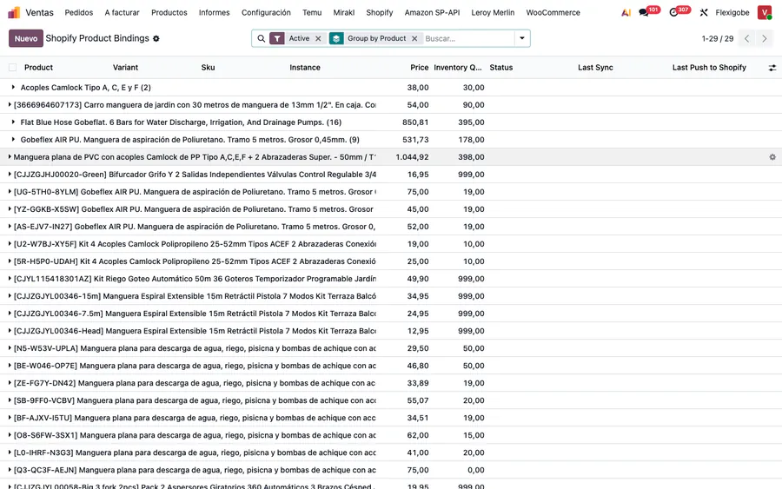Expand the [5R-H5P0-UDAH] Kit 4 Acoples group
782x489 pixels.
(x=10, y=261)
